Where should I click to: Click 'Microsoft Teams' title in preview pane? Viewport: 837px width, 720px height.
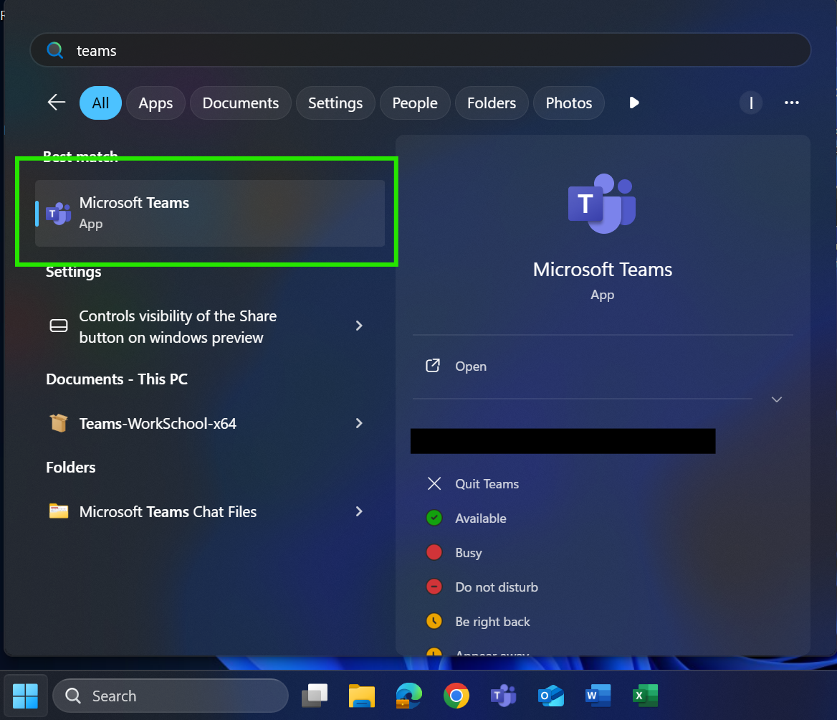[x=602, y=269]
